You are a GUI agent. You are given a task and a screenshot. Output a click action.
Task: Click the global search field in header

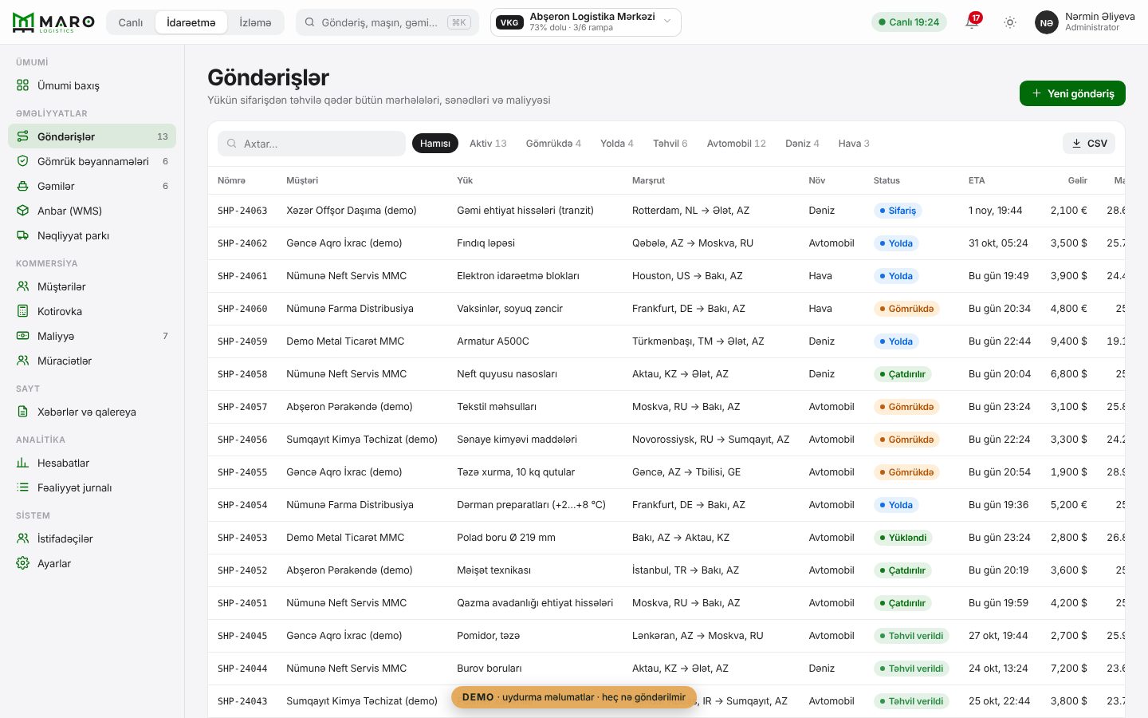point(387,22)
